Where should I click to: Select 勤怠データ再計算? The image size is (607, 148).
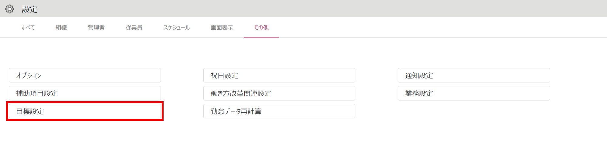[x=279, y=111]
